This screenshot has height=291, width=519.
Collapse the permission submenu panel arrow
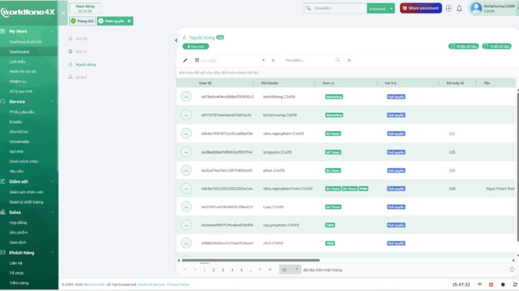[x=176, y=40]
